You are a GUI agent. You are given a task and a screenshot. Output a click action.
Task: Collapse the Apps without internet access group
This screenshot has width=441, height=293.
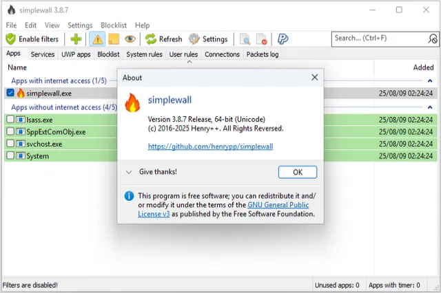[x=430, y=107]
